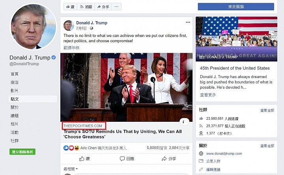The image size is (284, 175).
Task: Expand 查看更多 in the page description
Action: tap(208, 95)
